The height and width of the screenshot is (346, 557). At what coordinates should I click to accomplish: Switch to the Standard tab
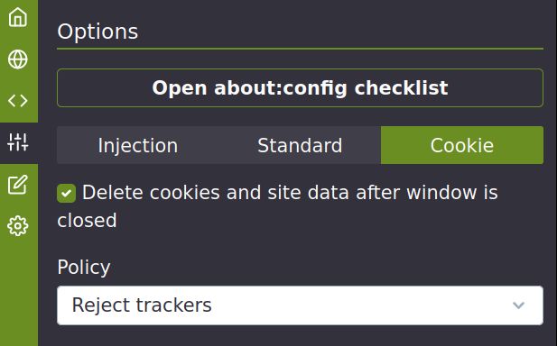pos(300,145)
